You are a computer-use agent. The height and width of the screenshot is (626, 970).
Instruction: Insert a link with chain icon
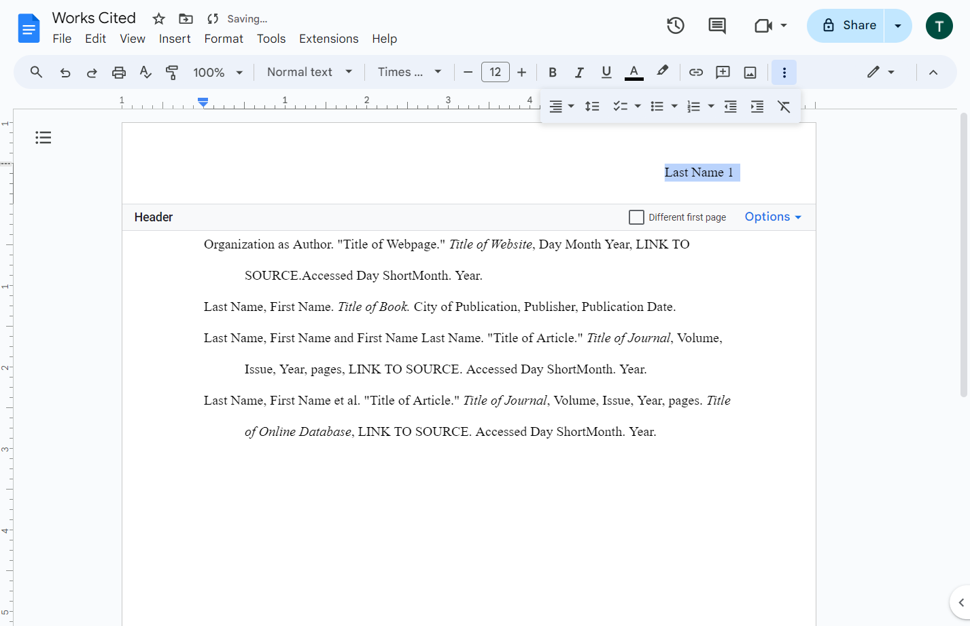coord(696,72)
